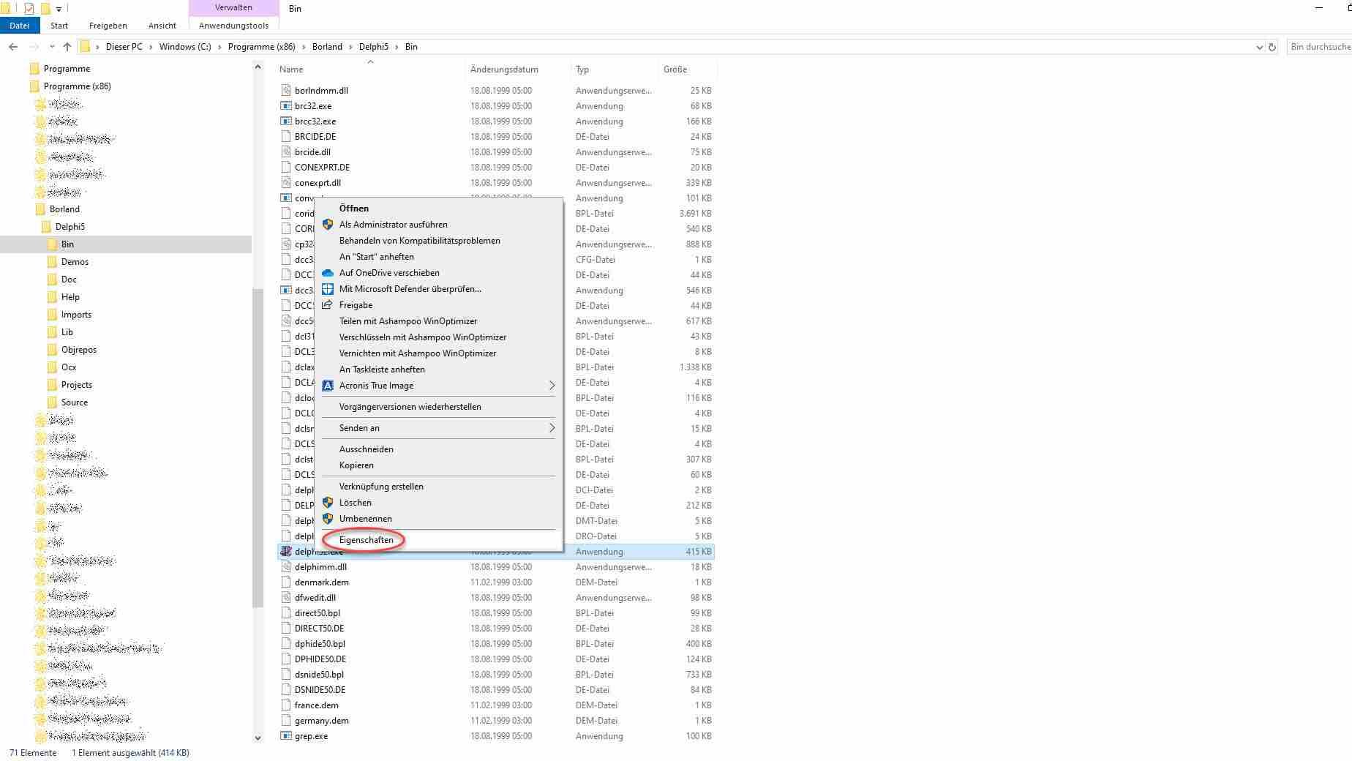This screenshot has height=761, width=1352.
Task: Click the Objrepos folder in tree
Action: point(78,350)
